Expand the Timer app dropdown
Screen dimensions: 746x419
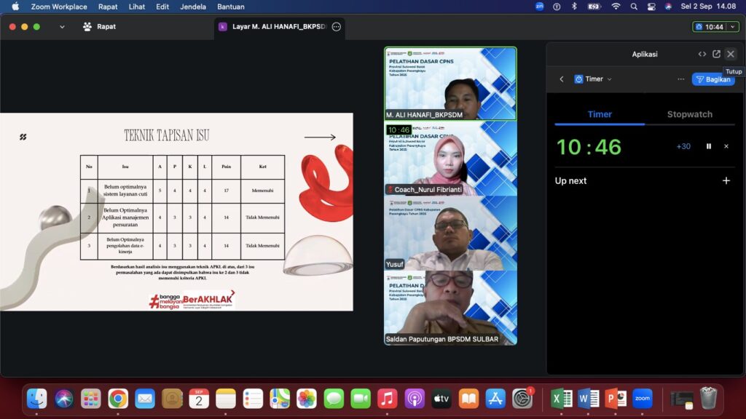tap(594, 79)
